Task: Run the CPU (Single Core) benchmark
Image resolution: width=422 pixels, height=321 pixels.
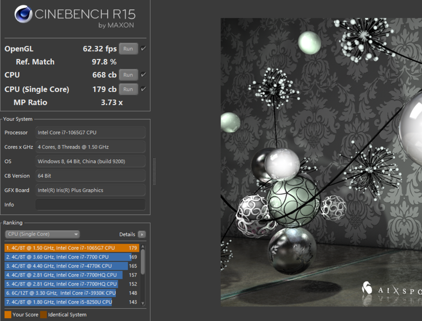Action: coord(128,89)
